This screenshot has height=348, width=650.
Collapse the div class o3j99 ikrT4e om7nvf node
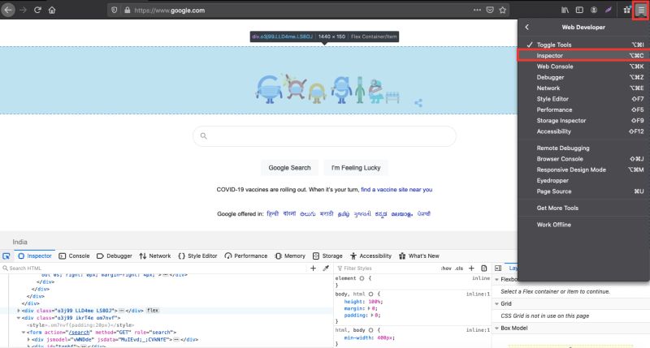(x=19, y=318)
